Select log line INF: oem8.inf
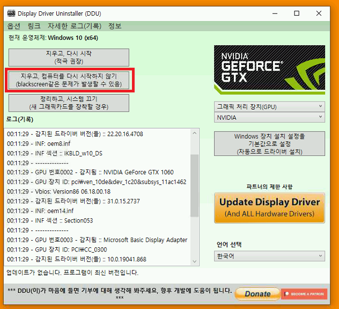This screenshot has height=309, width=339. coord(39,143)
